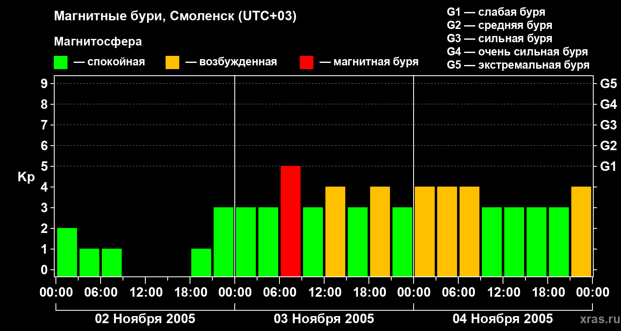The image size is (621, 331).
Task: Click 'G4 — очень сильная буря' description
Action: (517, 52)
